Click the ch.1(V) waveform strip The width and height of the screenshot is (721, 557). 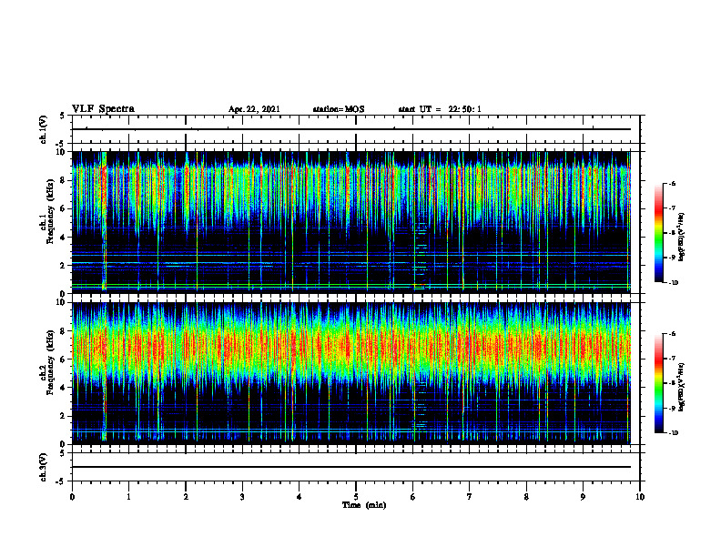point(356,129)
